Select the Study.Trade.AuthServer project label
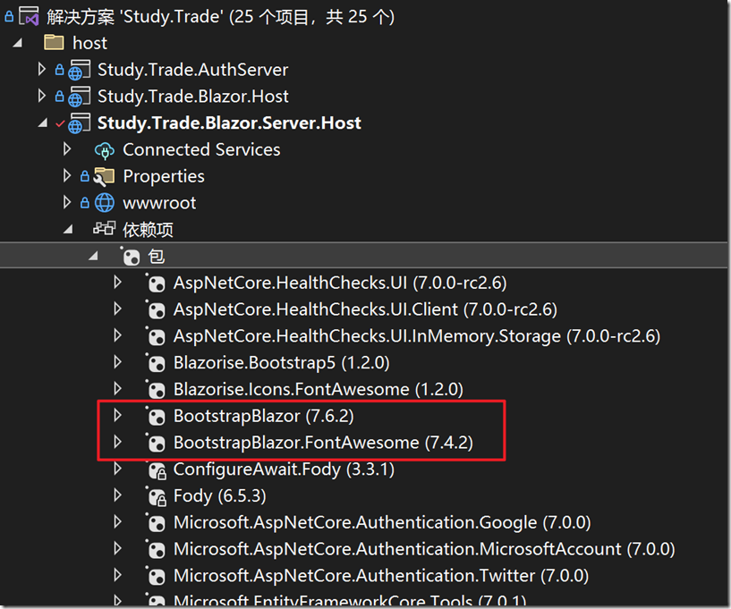 point(193,70)
